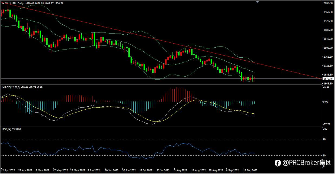This screenshot has width=335, height=174.
Task: Click the RSI(14) 35.9760 indicator label
Action: coord(12,129)
